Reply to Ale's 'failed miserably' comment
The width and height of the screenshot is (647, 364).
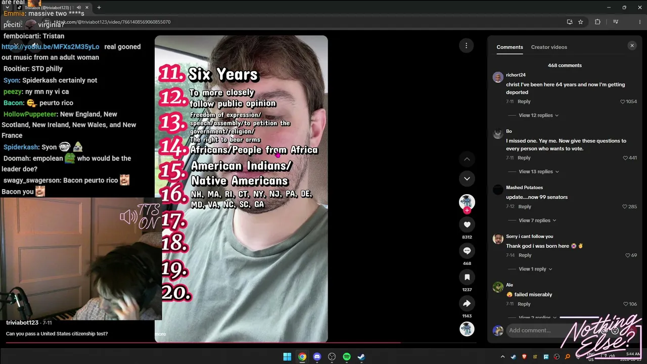click(x=524, y=304)
